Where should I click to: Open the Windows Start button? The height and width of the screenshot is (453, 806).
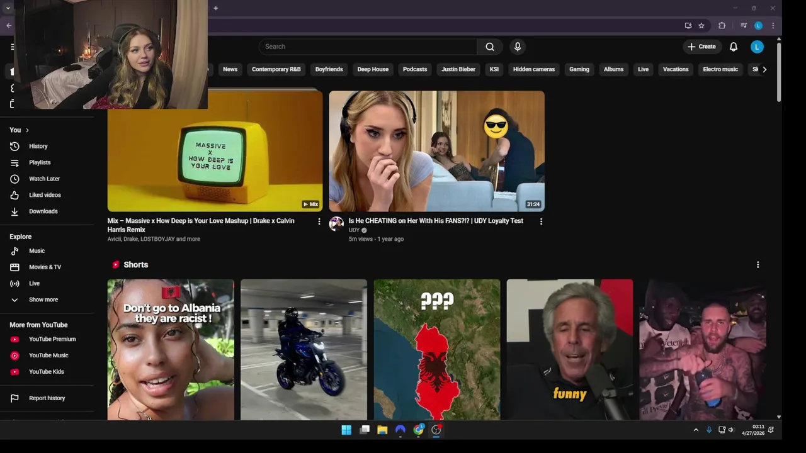346,430
